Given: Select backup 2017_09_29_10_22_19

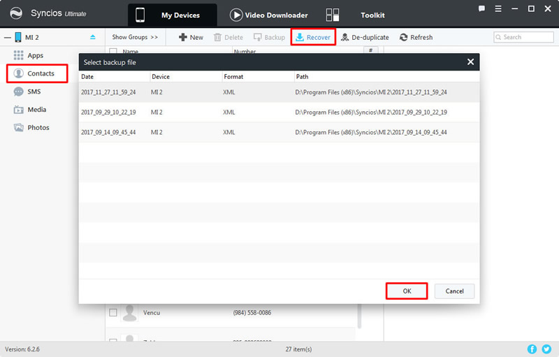Looking at the screenshot, I should click(279, 112).
